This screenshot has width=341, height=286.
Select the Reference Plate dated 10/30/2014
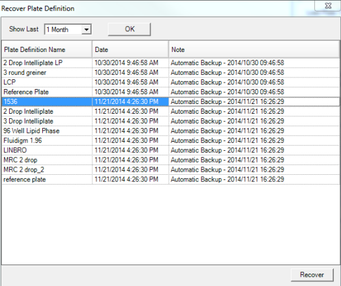click(170, 92)
